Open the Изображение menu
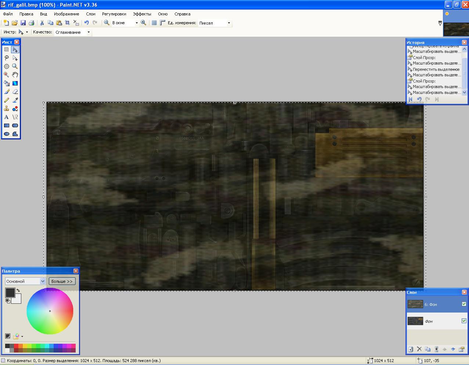 [x=66, y=14]
